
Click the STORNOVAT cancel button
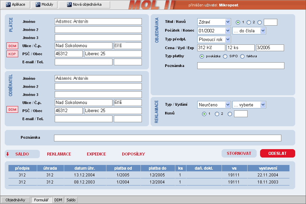[239, 154]
